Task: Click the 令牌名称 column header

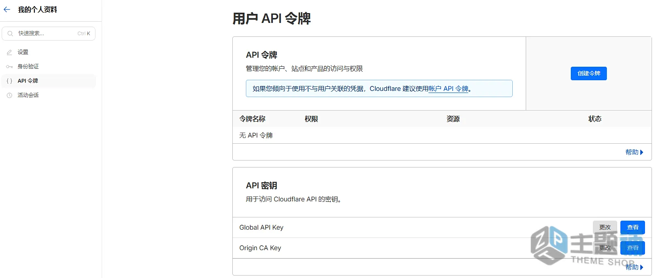Action: [252, 119]
